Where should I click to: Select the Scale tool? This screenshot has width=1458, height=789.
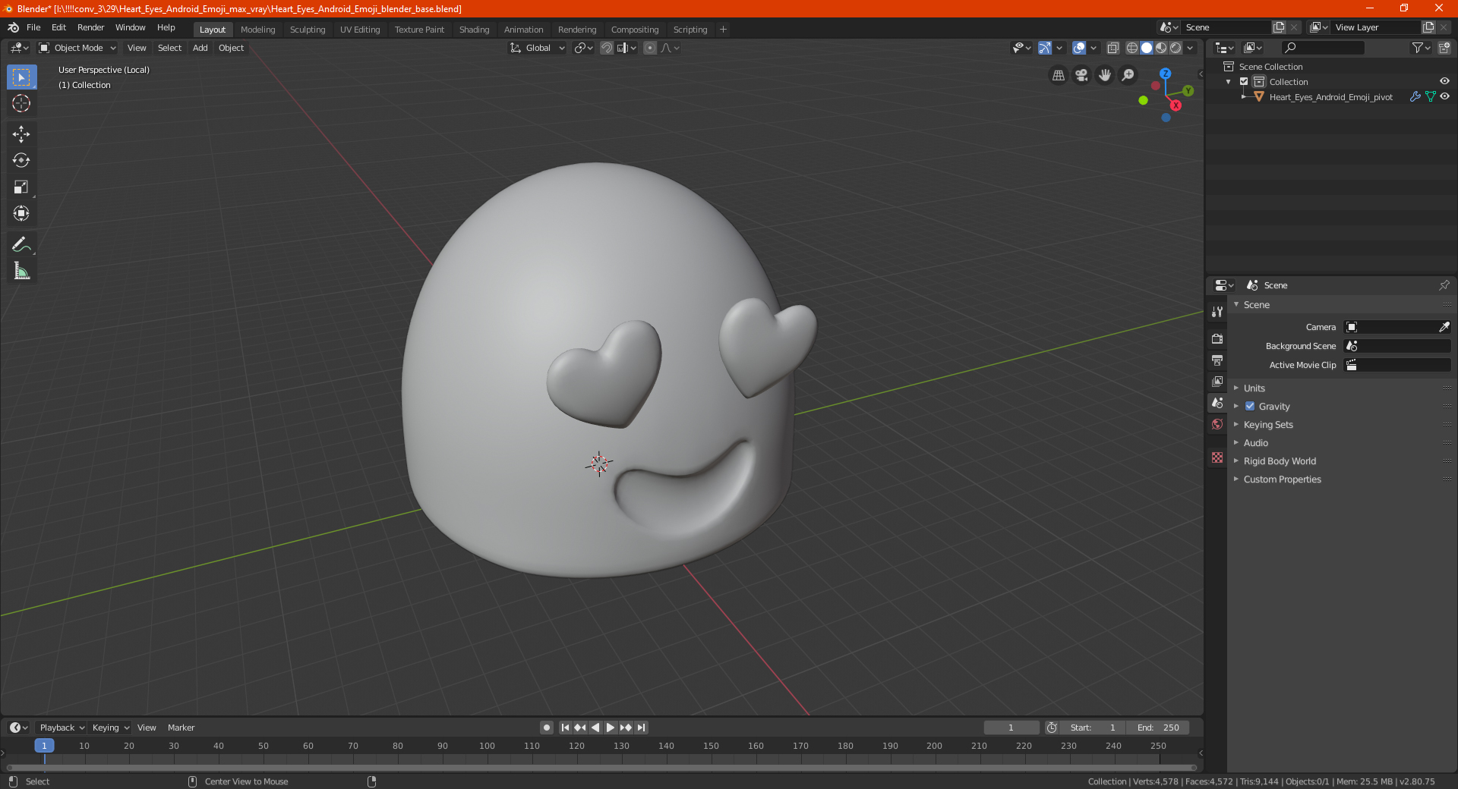(x=21, y=187)
